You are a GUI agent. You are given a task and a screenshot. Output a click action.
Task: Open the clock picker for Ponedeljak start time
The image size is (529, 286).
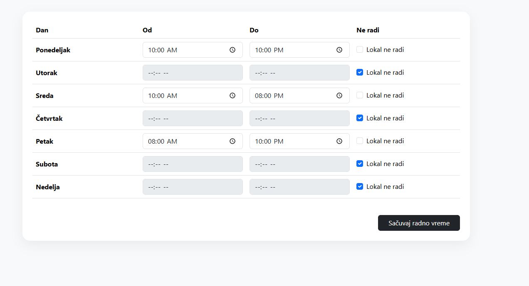click(x=232, y=50)
